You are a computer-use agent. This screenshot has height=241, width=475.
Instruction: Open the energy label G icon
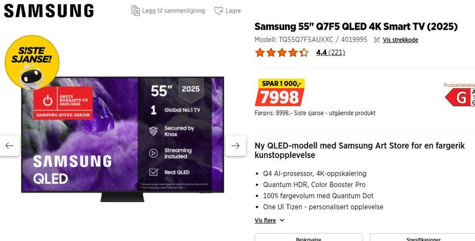[x=460, y=97]
